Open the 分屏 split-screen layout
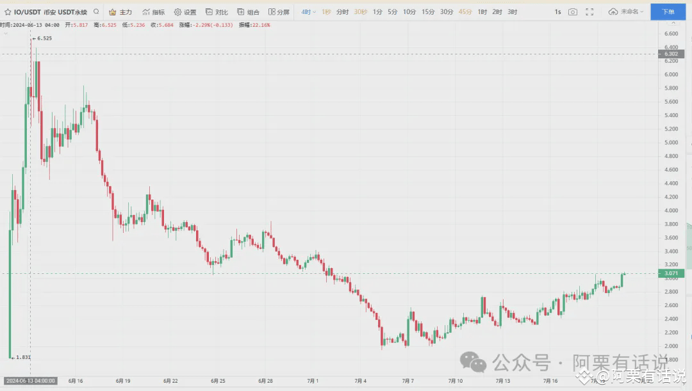Screen dimensions: 692x391 click(279, 12)
